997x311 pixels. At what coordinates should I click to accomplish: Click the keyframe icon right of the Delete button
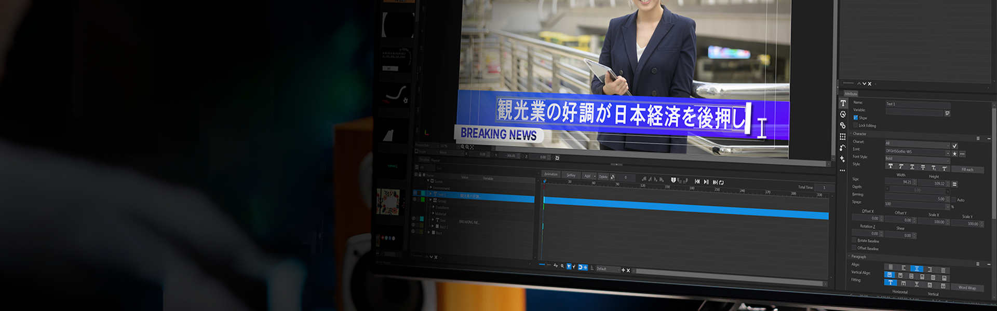(x=612, y=177)
